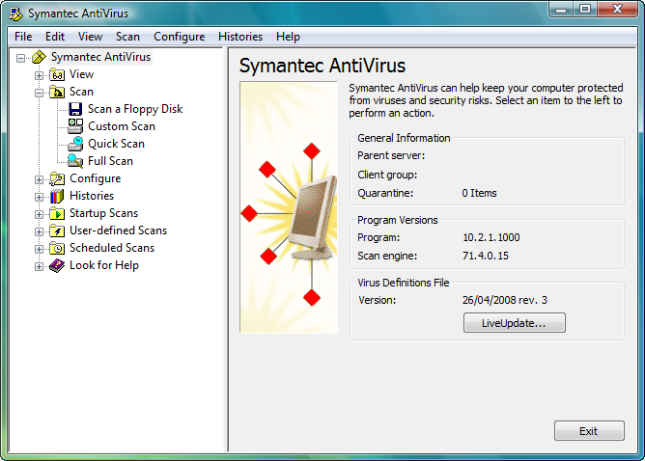Open the File menu
The width and height of the screenshot is (645, 461).
coord(23,37)
